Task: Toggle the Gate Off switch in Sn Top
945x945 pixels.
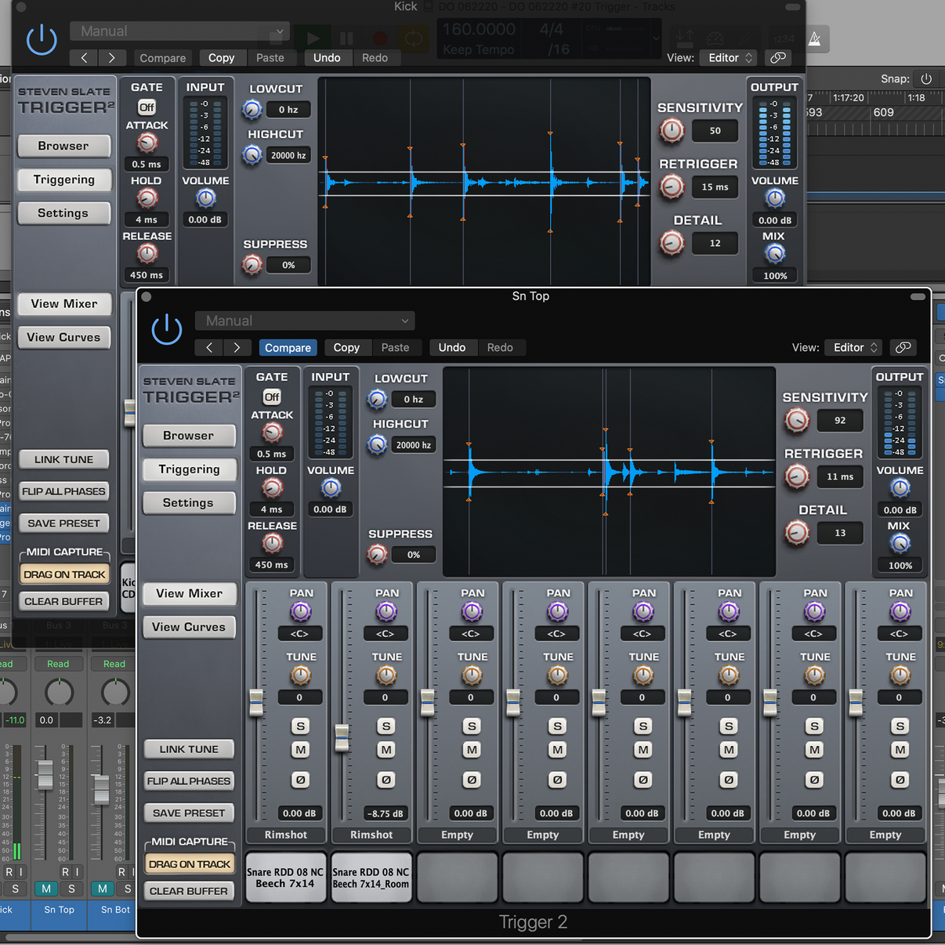Action: coord(272,397)
